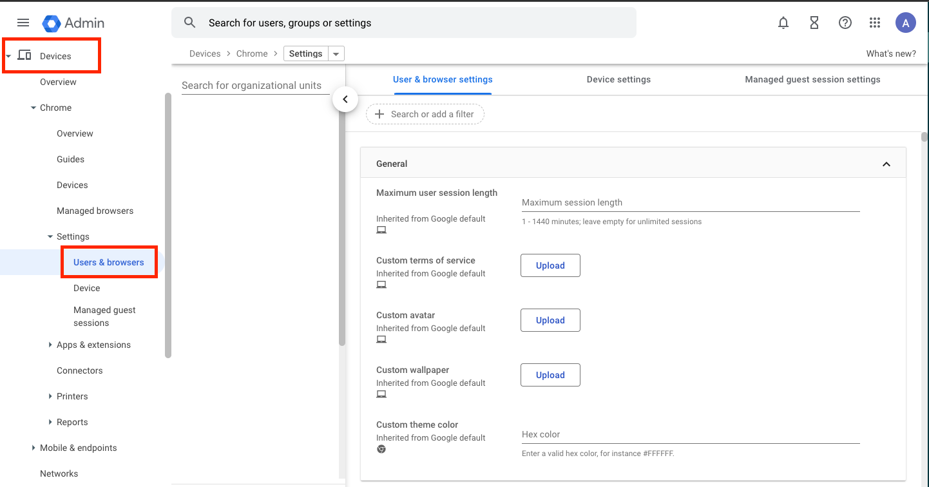Click the search magnifier icon

coord(189,22)
